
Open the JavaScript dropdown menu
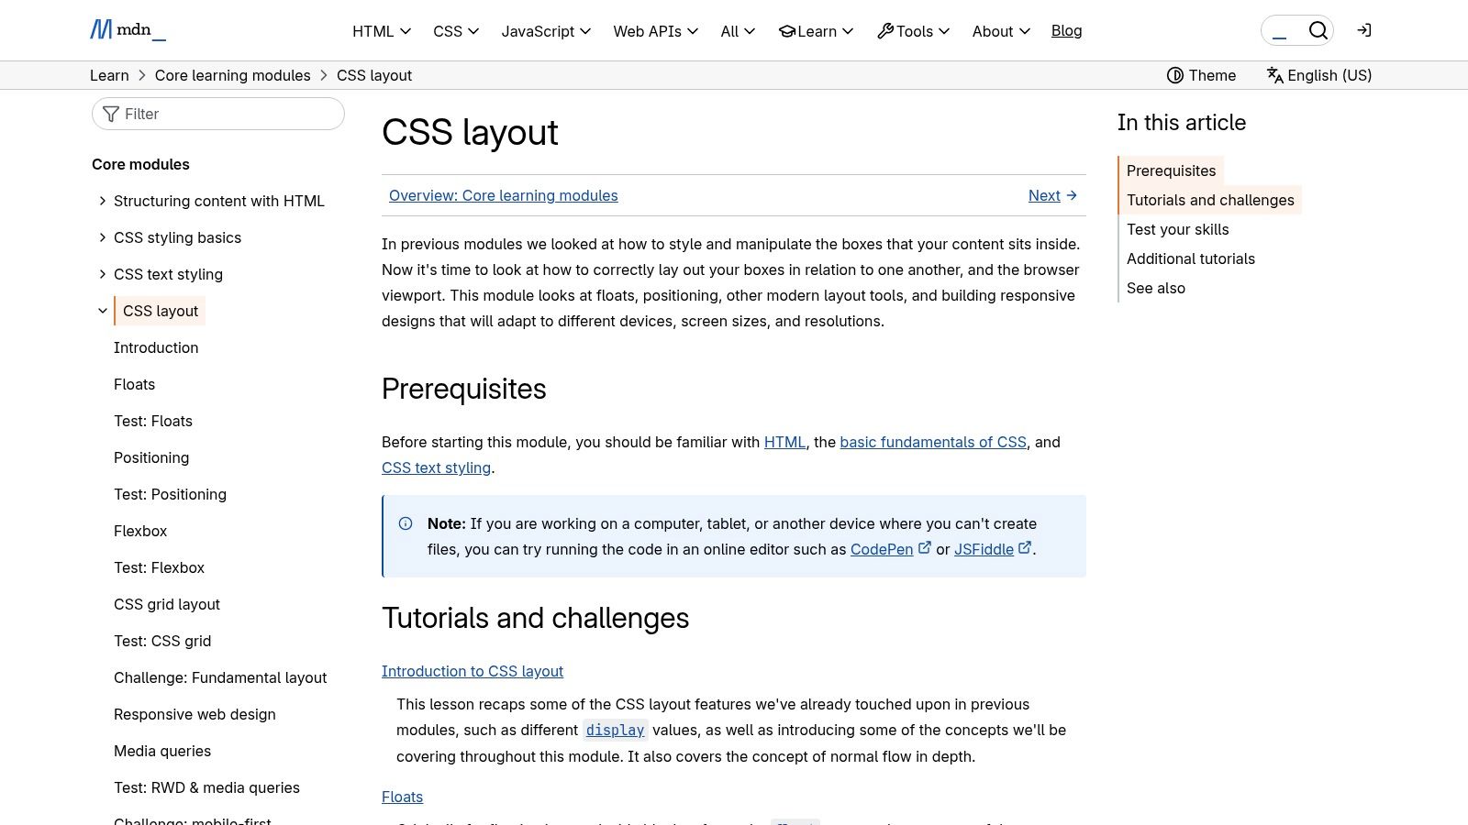coord(546,30)
